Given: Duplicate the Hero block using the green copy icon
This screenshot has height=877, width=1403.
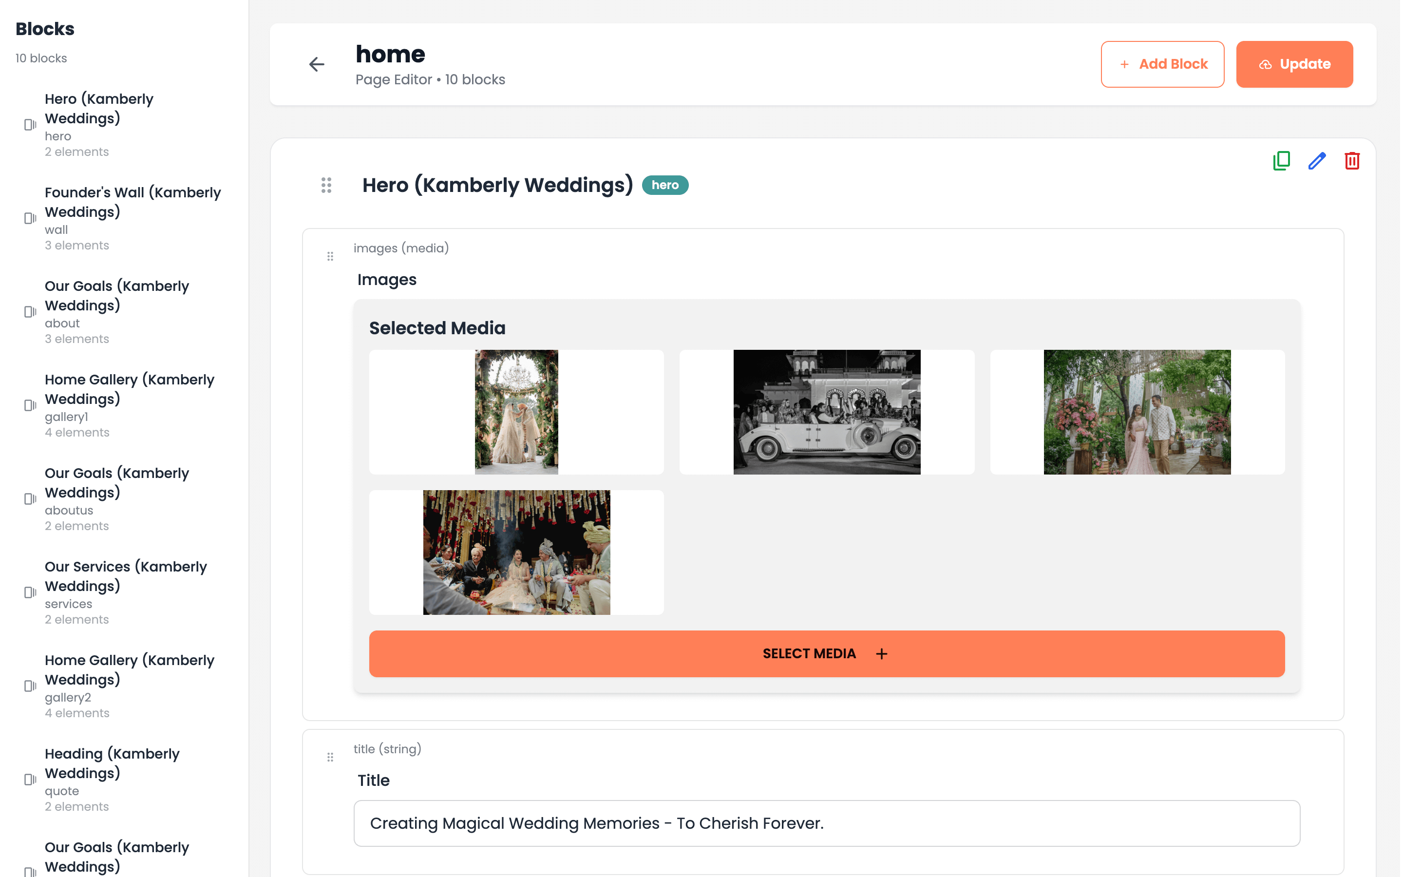Looking at the screenshot, I should 1281,161.
